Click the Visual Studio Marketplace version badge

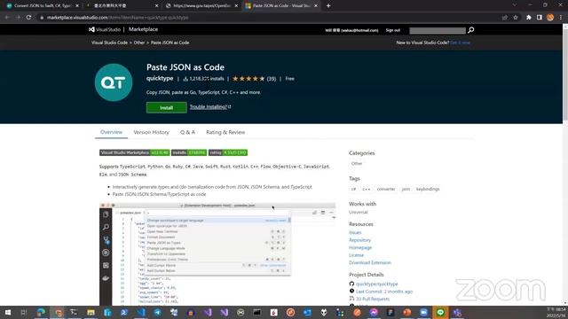(x=134, y=152)
